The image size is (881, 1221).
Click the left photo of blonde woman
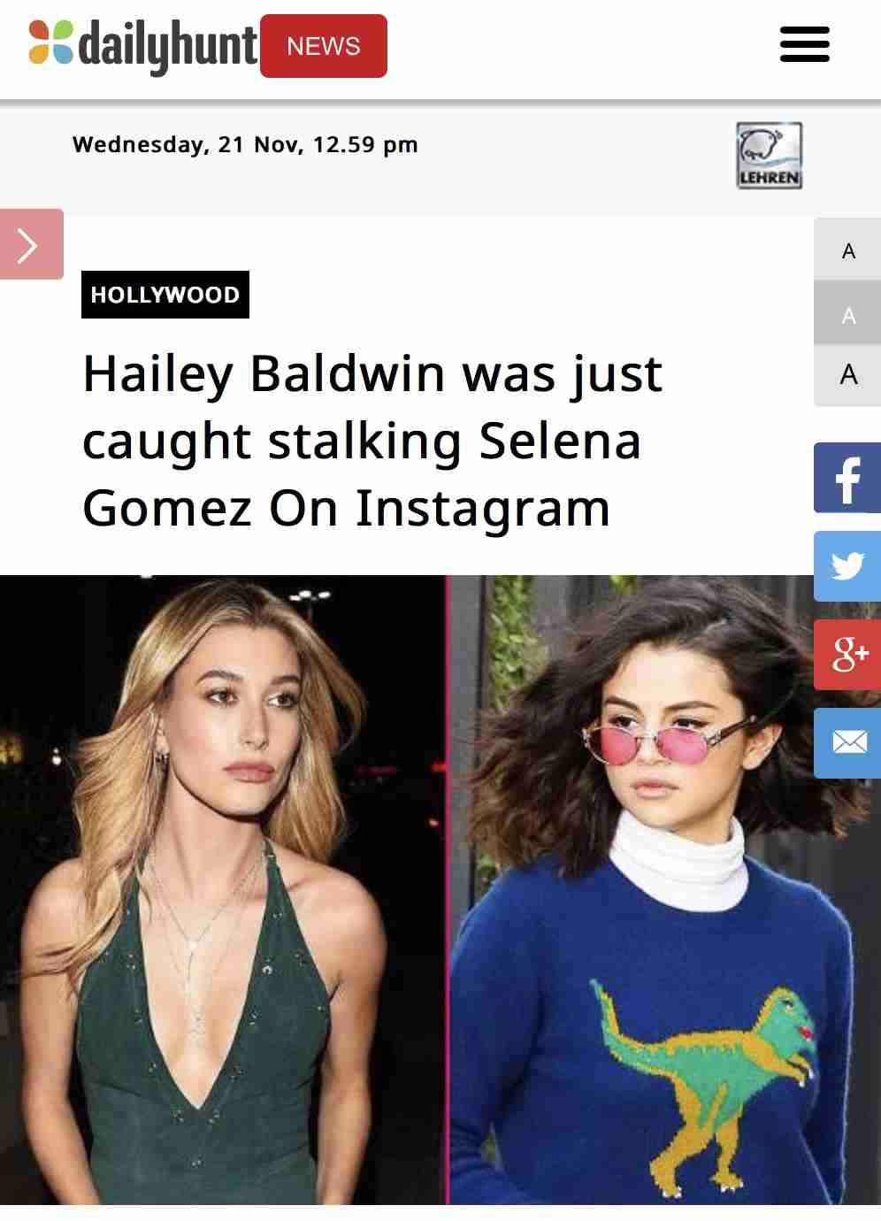(222, 889)
